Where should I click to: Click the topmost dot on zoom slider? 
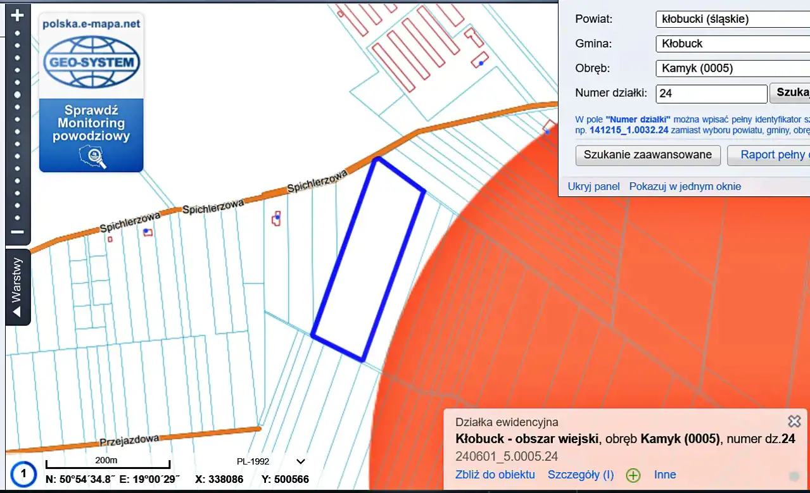18,34
